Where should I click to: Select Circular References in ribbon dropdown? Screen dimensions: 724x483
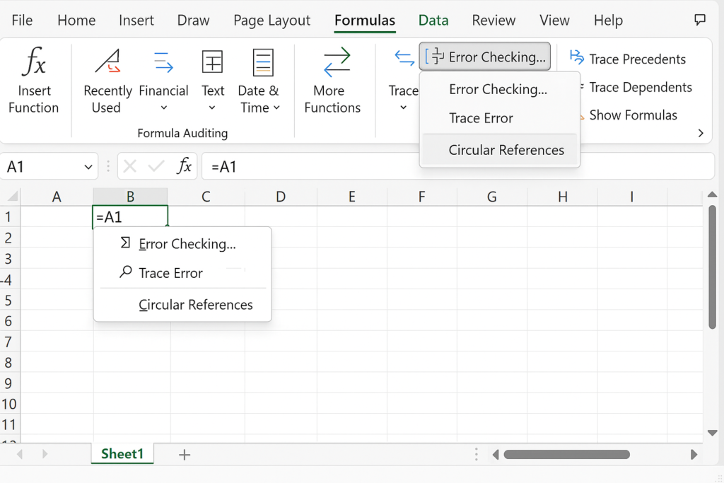[506, 150]
